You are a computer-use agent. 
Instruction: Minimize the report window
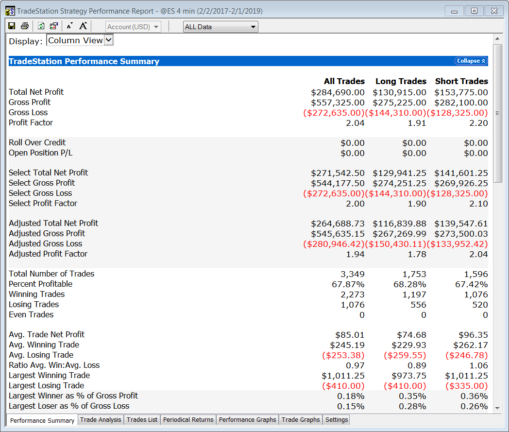click(x=454, y=11)
